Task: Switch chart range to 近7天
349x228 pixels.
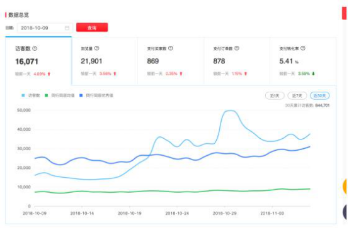Action: coord(297,95)
